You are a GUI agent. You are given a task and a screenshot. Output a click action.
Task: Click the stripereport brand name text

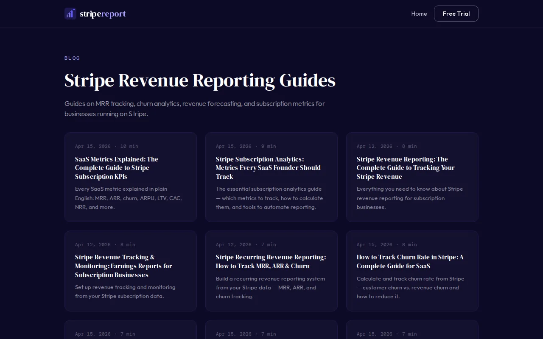(x=103, y=14)
